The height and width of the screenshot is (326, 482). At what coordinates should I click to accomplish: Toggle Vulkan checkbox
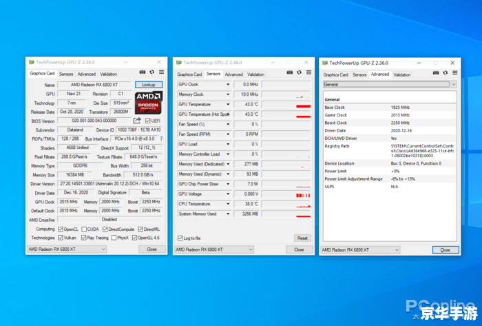pos(61,238)
